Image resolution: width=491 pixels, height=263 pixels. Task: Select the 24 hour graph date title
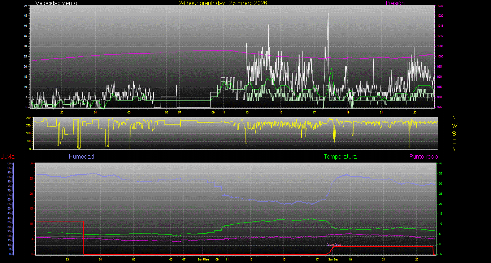pyautogui.click(x=223, y=3)
